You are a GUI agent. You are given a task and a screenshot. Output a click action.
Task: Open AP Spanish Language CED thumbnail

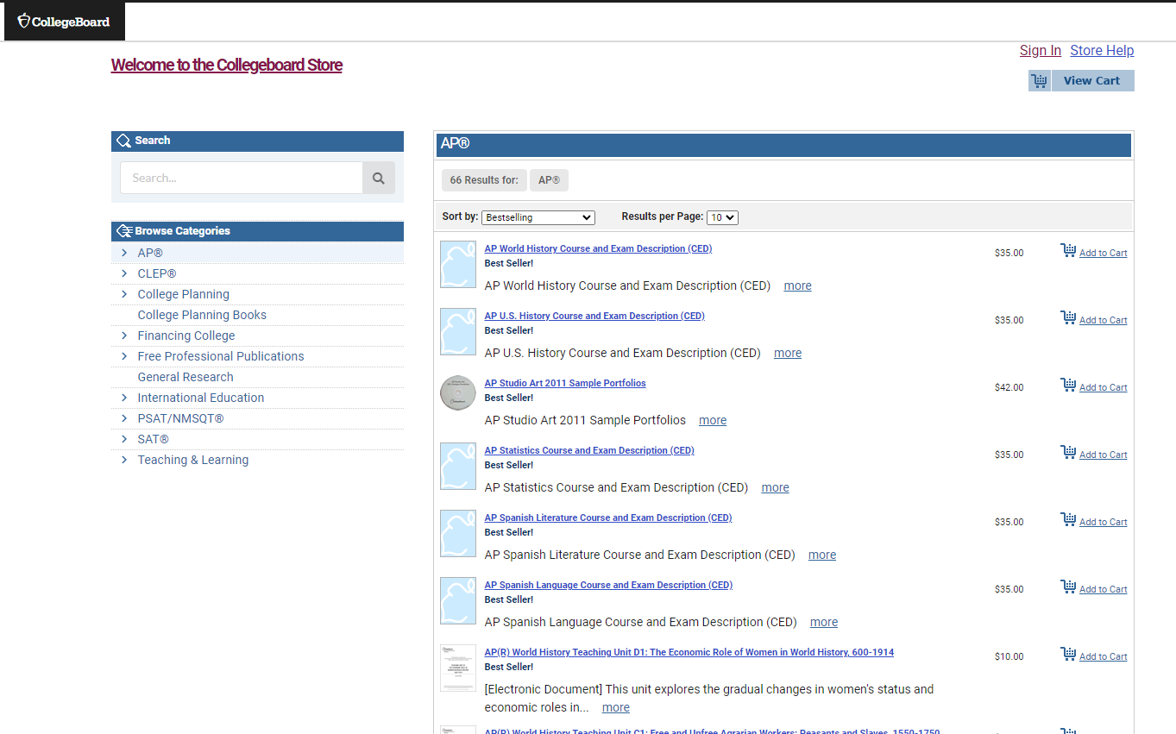(x=458, y=600)
